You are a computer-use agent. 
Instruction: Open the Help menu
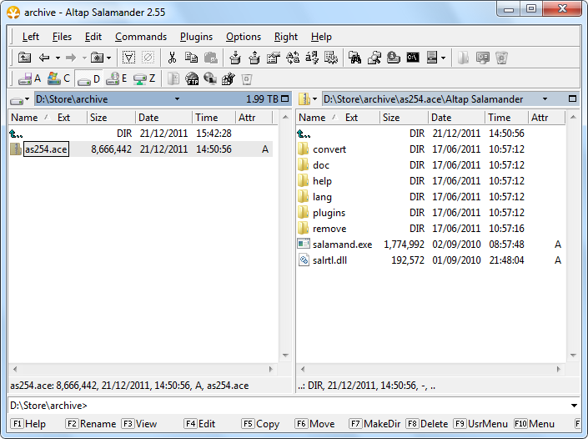(321, 37)
